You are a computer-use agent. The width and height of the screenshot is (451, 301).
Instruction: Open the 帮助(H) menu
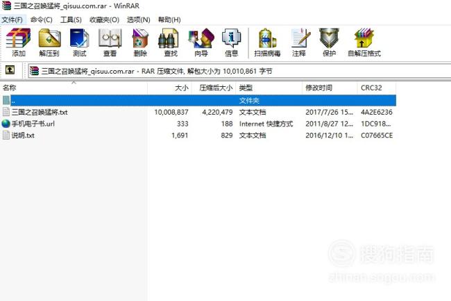tap(169, 19)
